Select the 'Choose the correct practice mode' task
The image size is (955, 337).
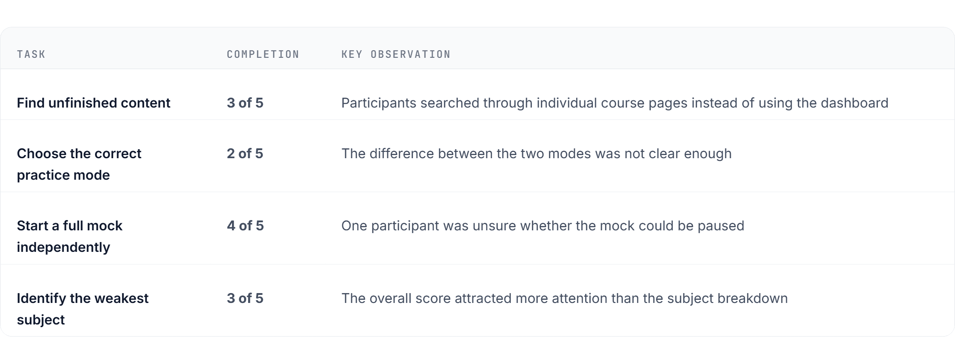click(x=79, y=164)
